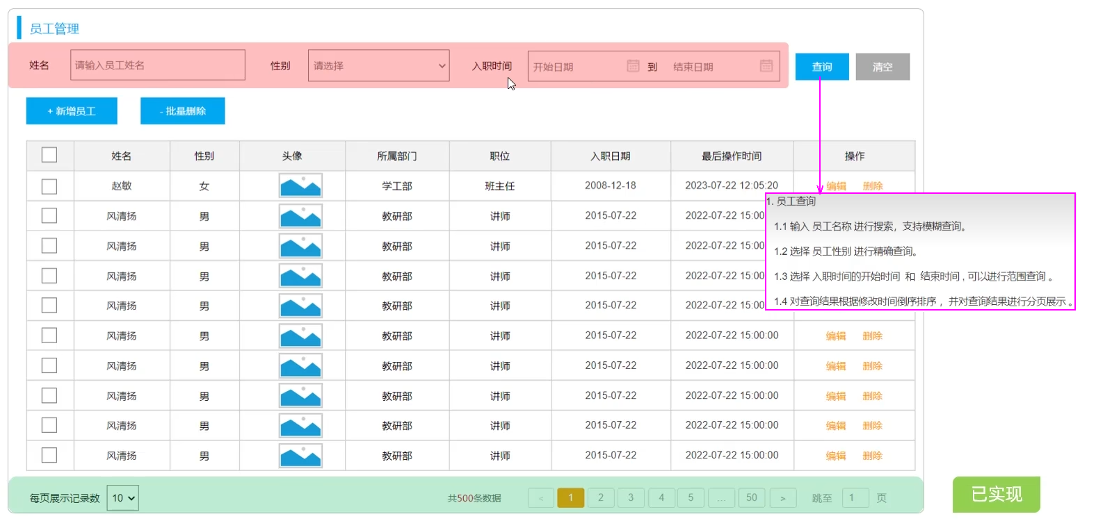Viewport: 1096px width, 521px height.
Task: Check the checkbox for 赵敏's row
Action: [49, 186]
